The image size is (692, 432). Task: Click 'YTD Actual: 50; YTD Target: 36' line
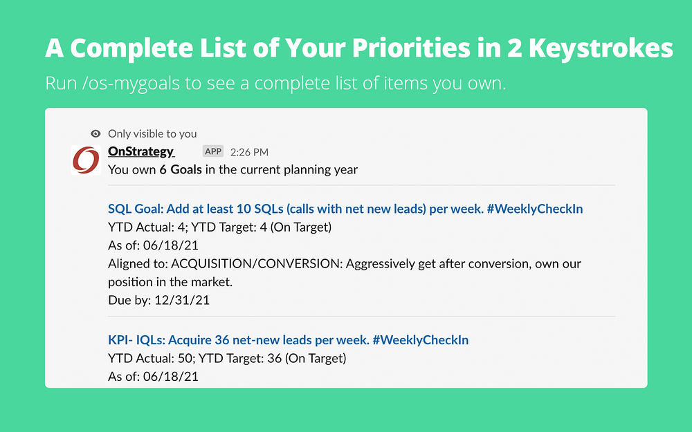(227, 358)
